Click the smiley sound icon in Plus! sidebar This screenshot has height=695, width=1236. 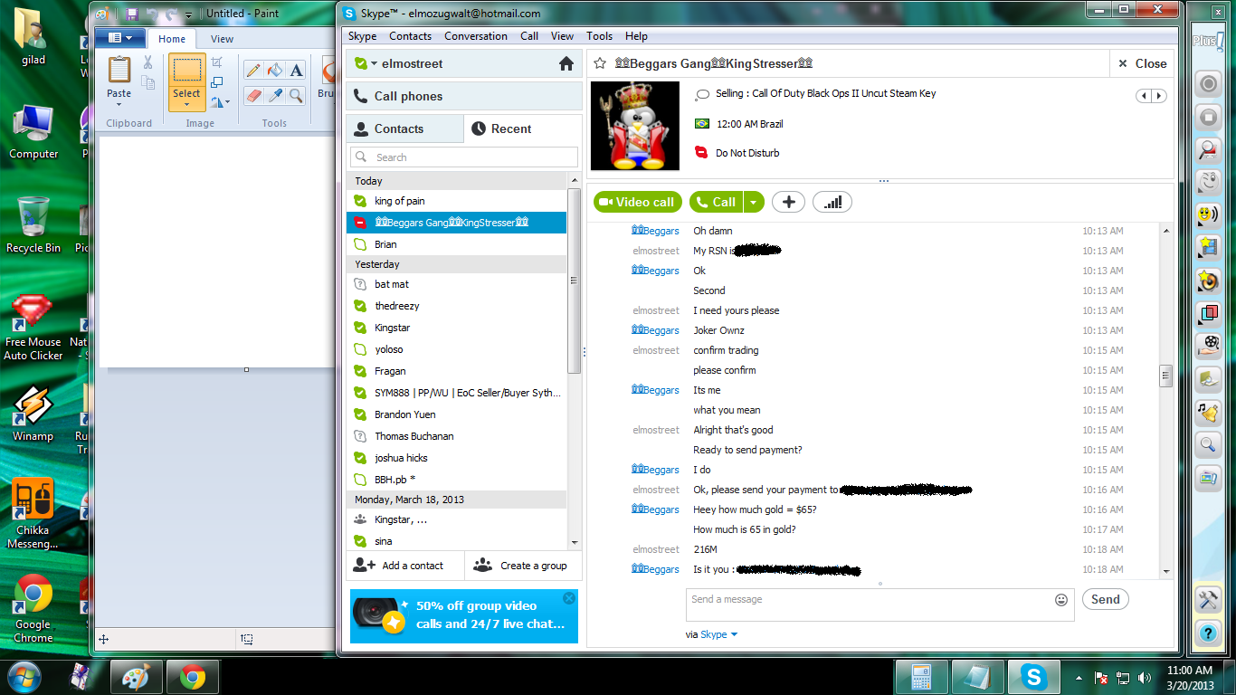click(x=1208, y=214)
